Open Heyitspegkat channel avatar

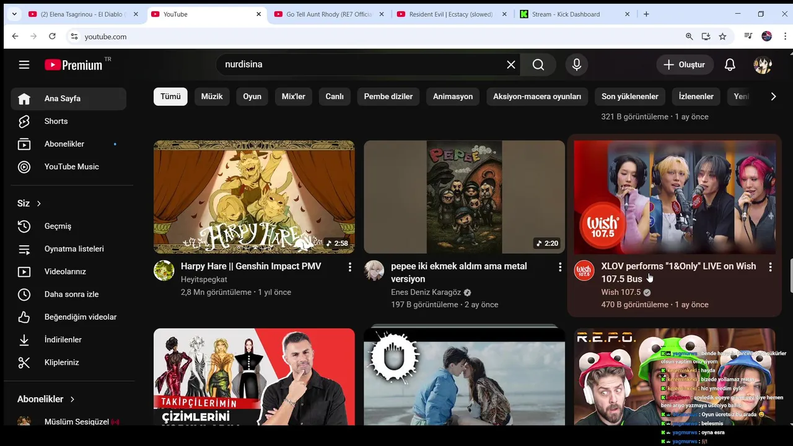pyautogui.click(x=164, y=271)
